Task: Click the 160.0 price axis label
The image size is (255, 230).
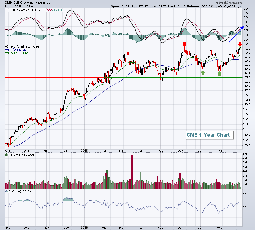Action: pyautogui.click(x=247, y=69)
